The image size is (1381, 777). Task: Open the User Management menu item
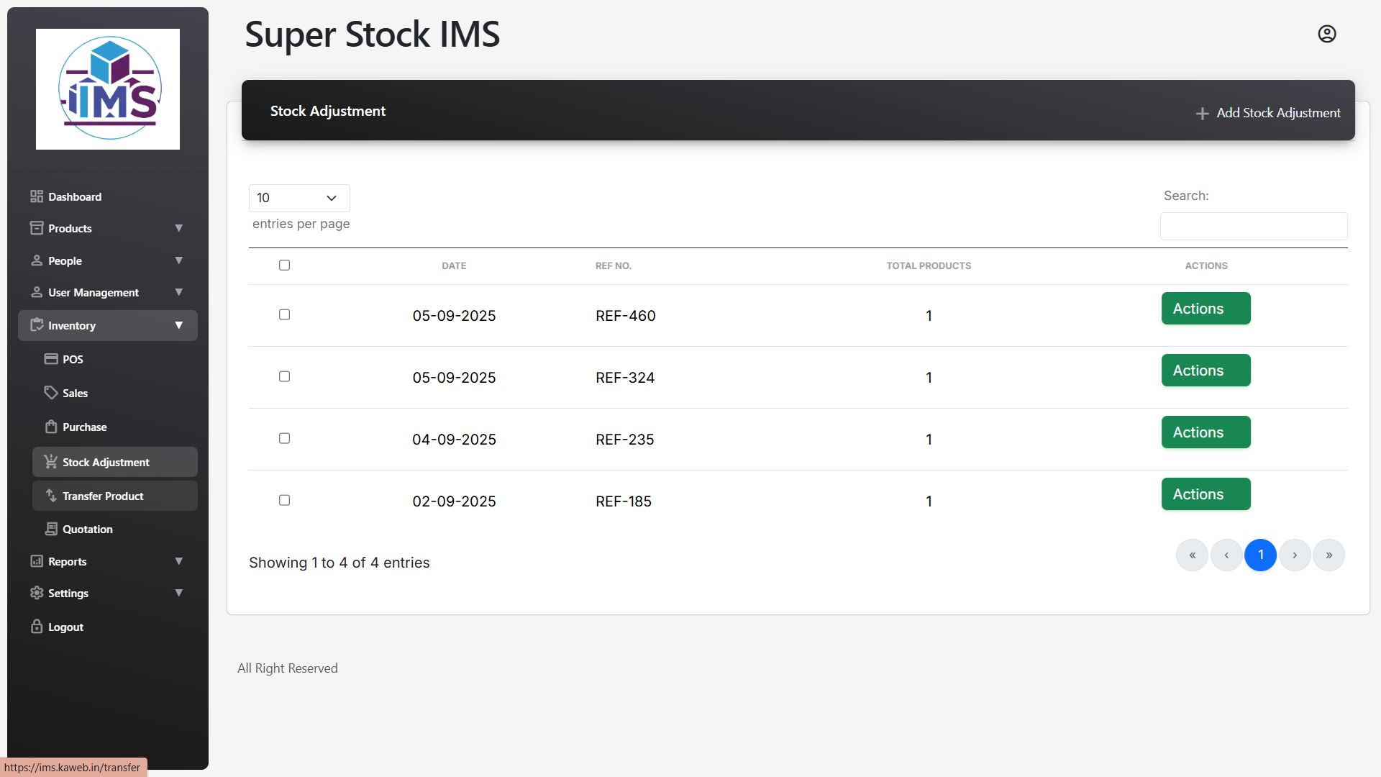coord(94,292)
